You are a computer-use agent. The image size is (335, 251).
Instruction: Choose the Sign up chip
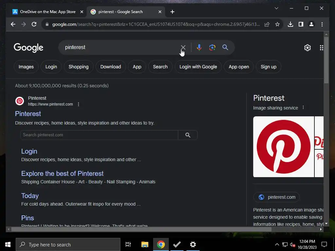pyautogui.click(x=268, y=67)
